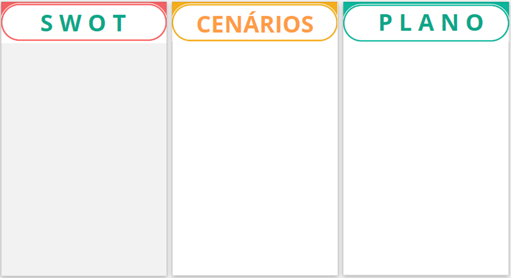The image size is (511, 278).
Task: Click the letter P in PLANO
Action: coord(386,23)
